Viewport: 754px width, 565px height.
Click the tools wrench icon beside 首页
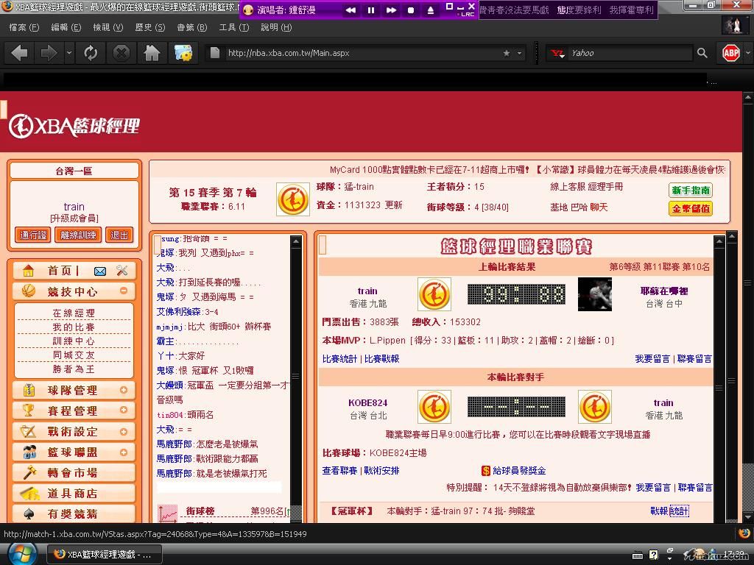122,271
